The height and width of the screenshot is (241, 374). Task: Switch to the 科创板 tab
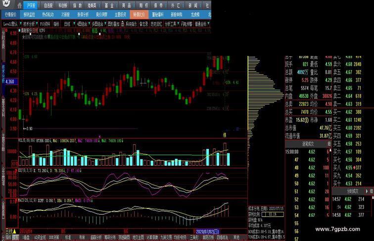click(x=63, y=5)
